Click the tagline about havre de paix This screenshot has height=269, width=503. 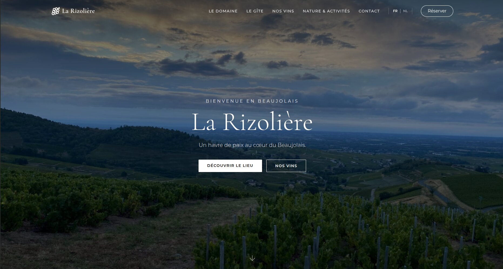[252, 145]
